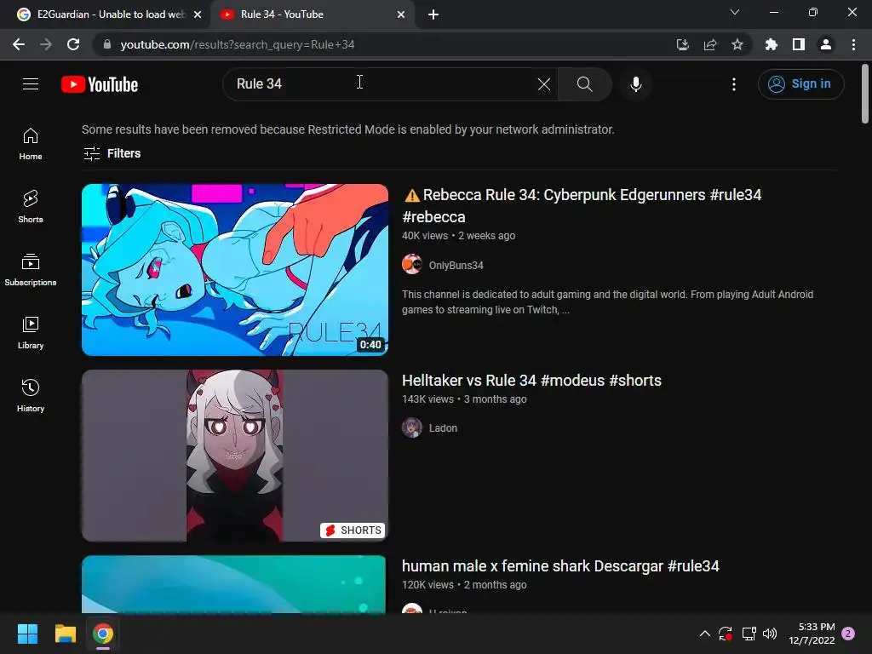
Task: Click the YouTube logo
Action: pyautogui.click(x=100, y=84)
